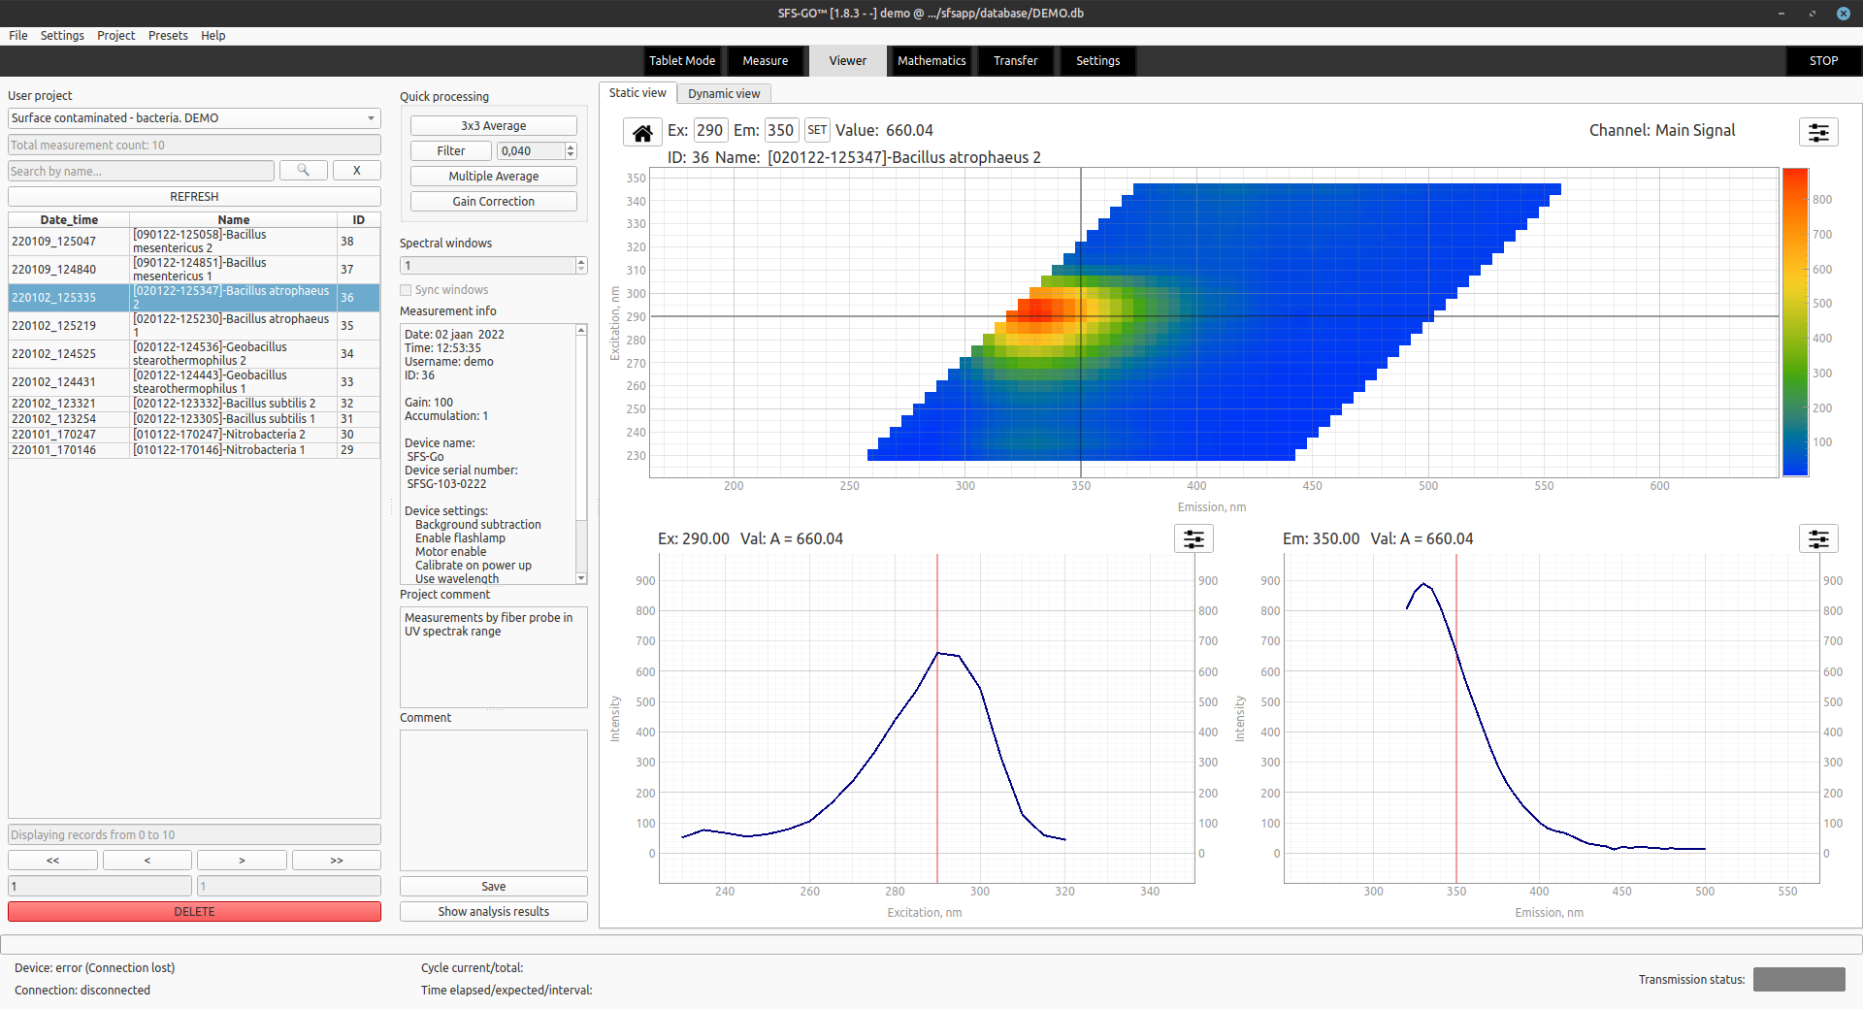
Task: Open the excitation spectrum plot settings icon
Action: 1193,538
